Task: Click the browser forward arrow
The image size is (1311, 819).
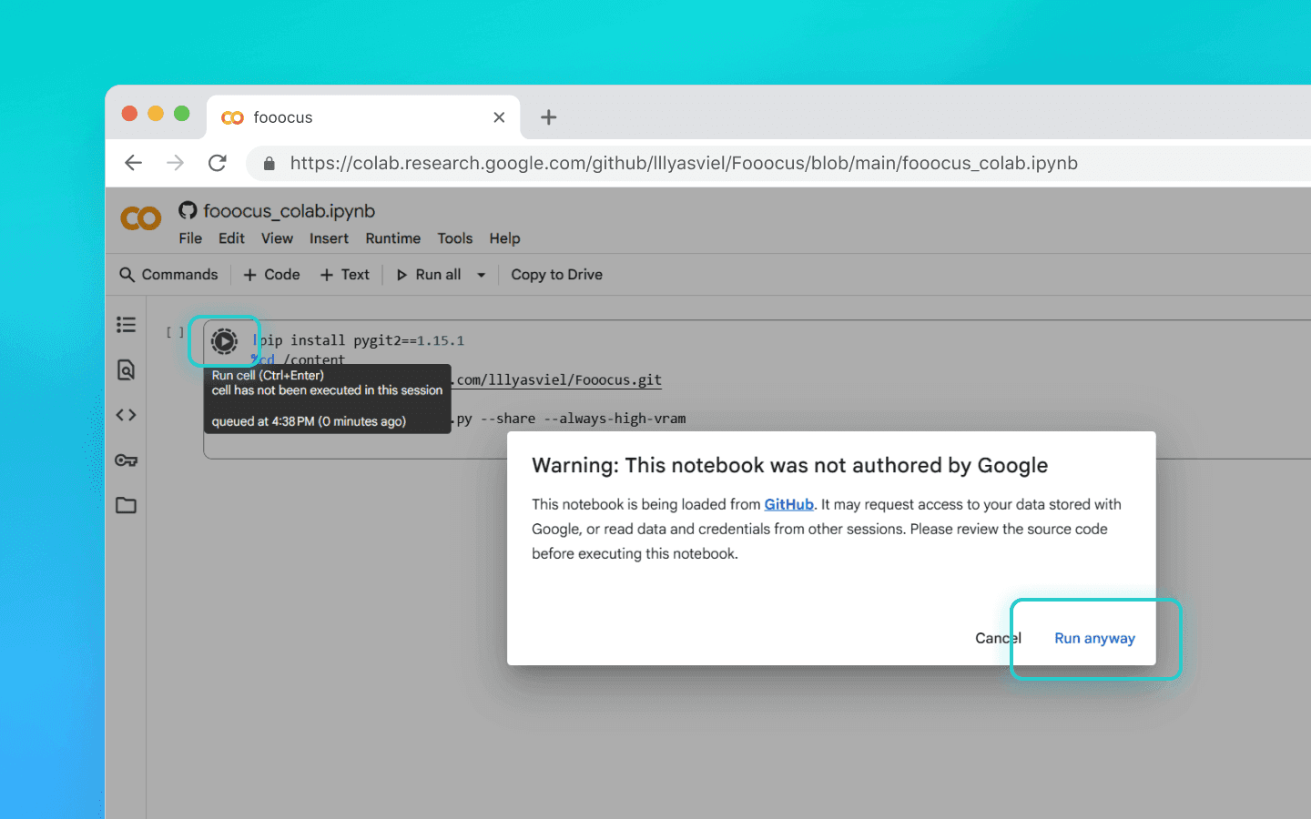Action: coord(176,163)
